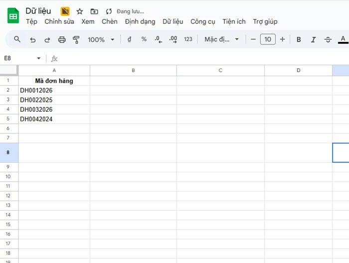Image resolution: width=349 pixels, height=263 pixels.
Task: Open Google Sheets home via green logo
Action: [13, 16]
